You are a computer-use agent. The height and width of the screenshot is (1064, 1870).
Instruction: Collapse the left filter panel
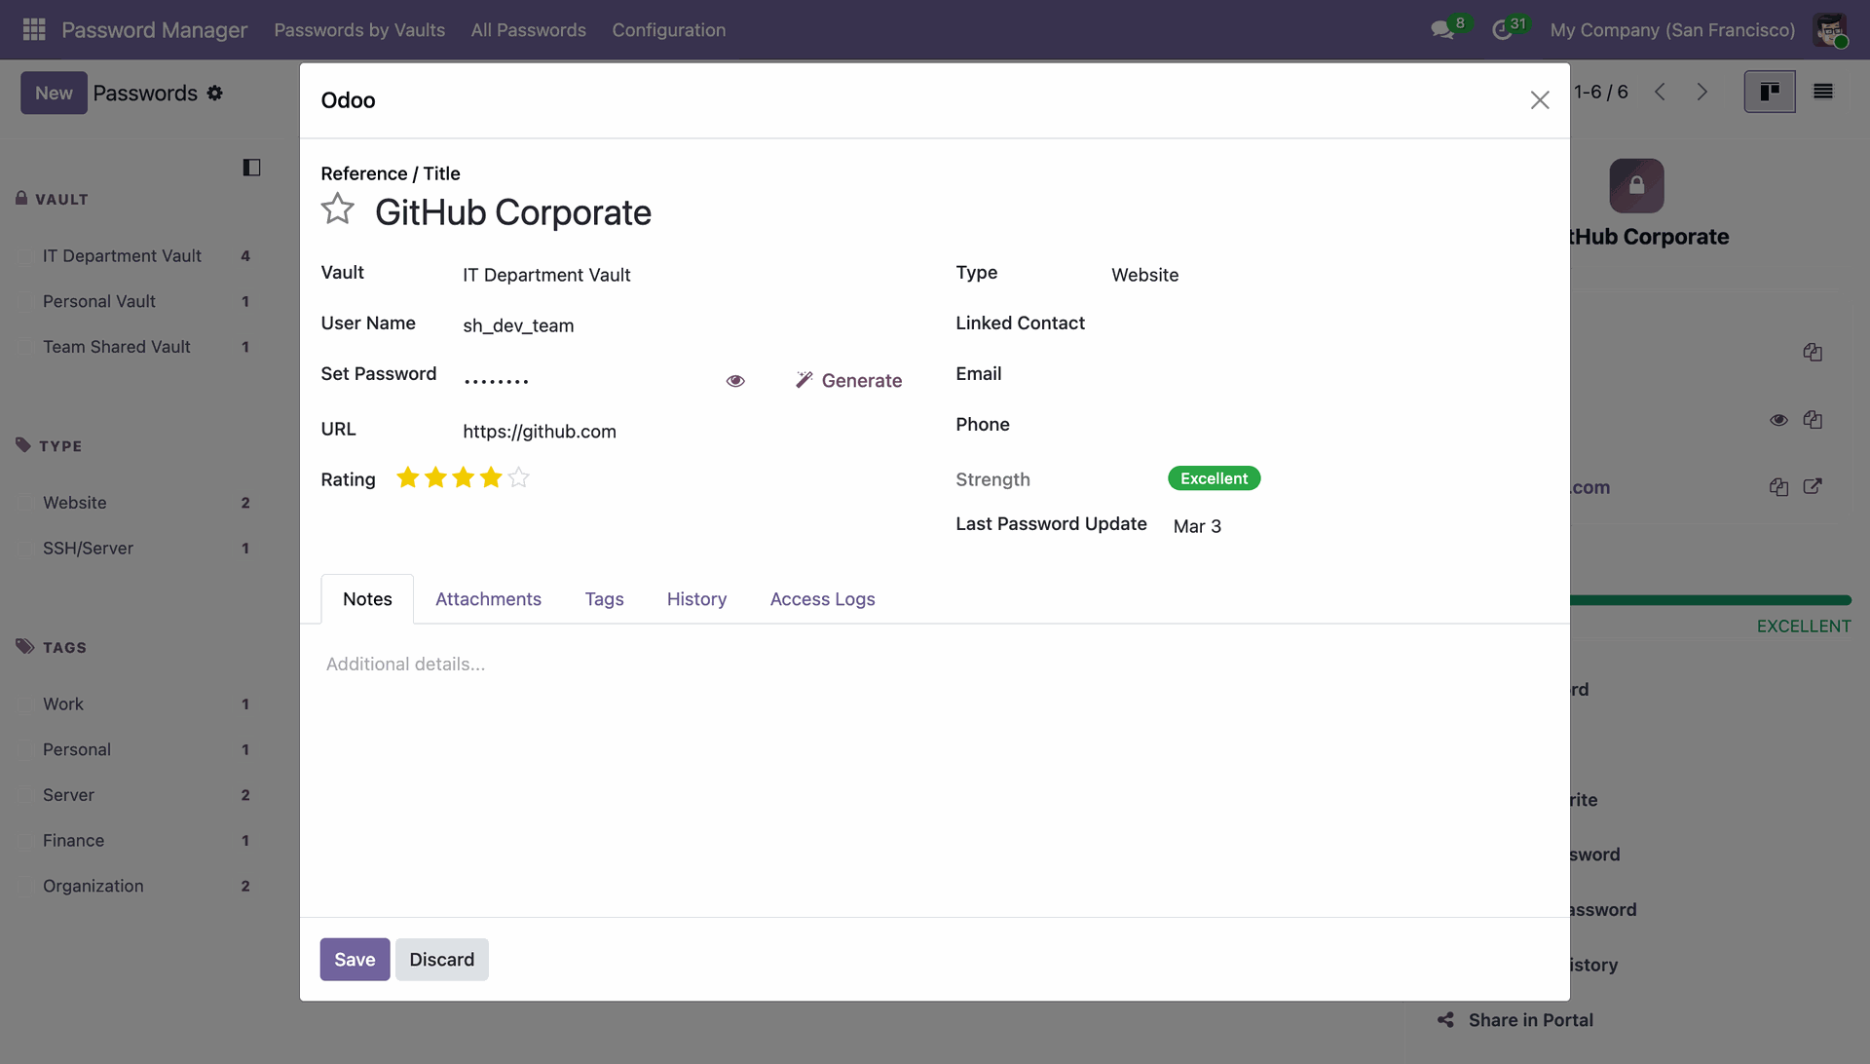coord(251,168)
